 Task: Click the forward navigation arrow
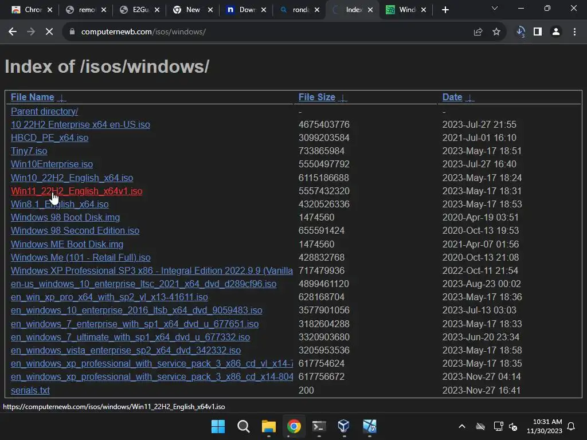tap(31, 32)
